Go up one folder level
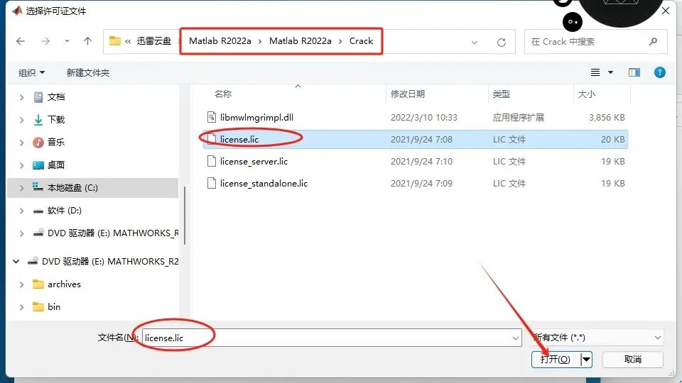 pos(88,41)
